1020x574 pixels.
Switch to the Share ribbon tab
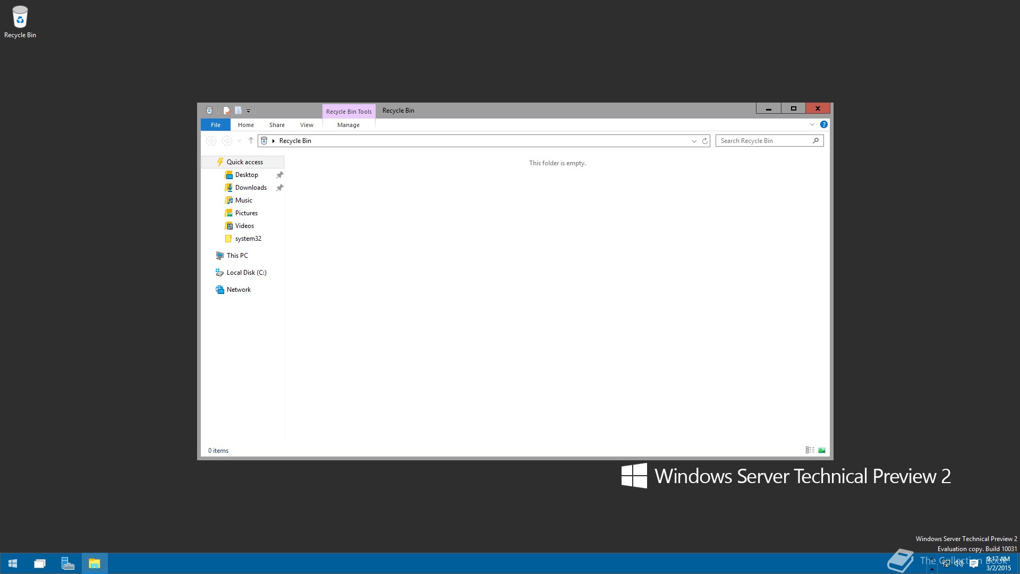(277, 125)
